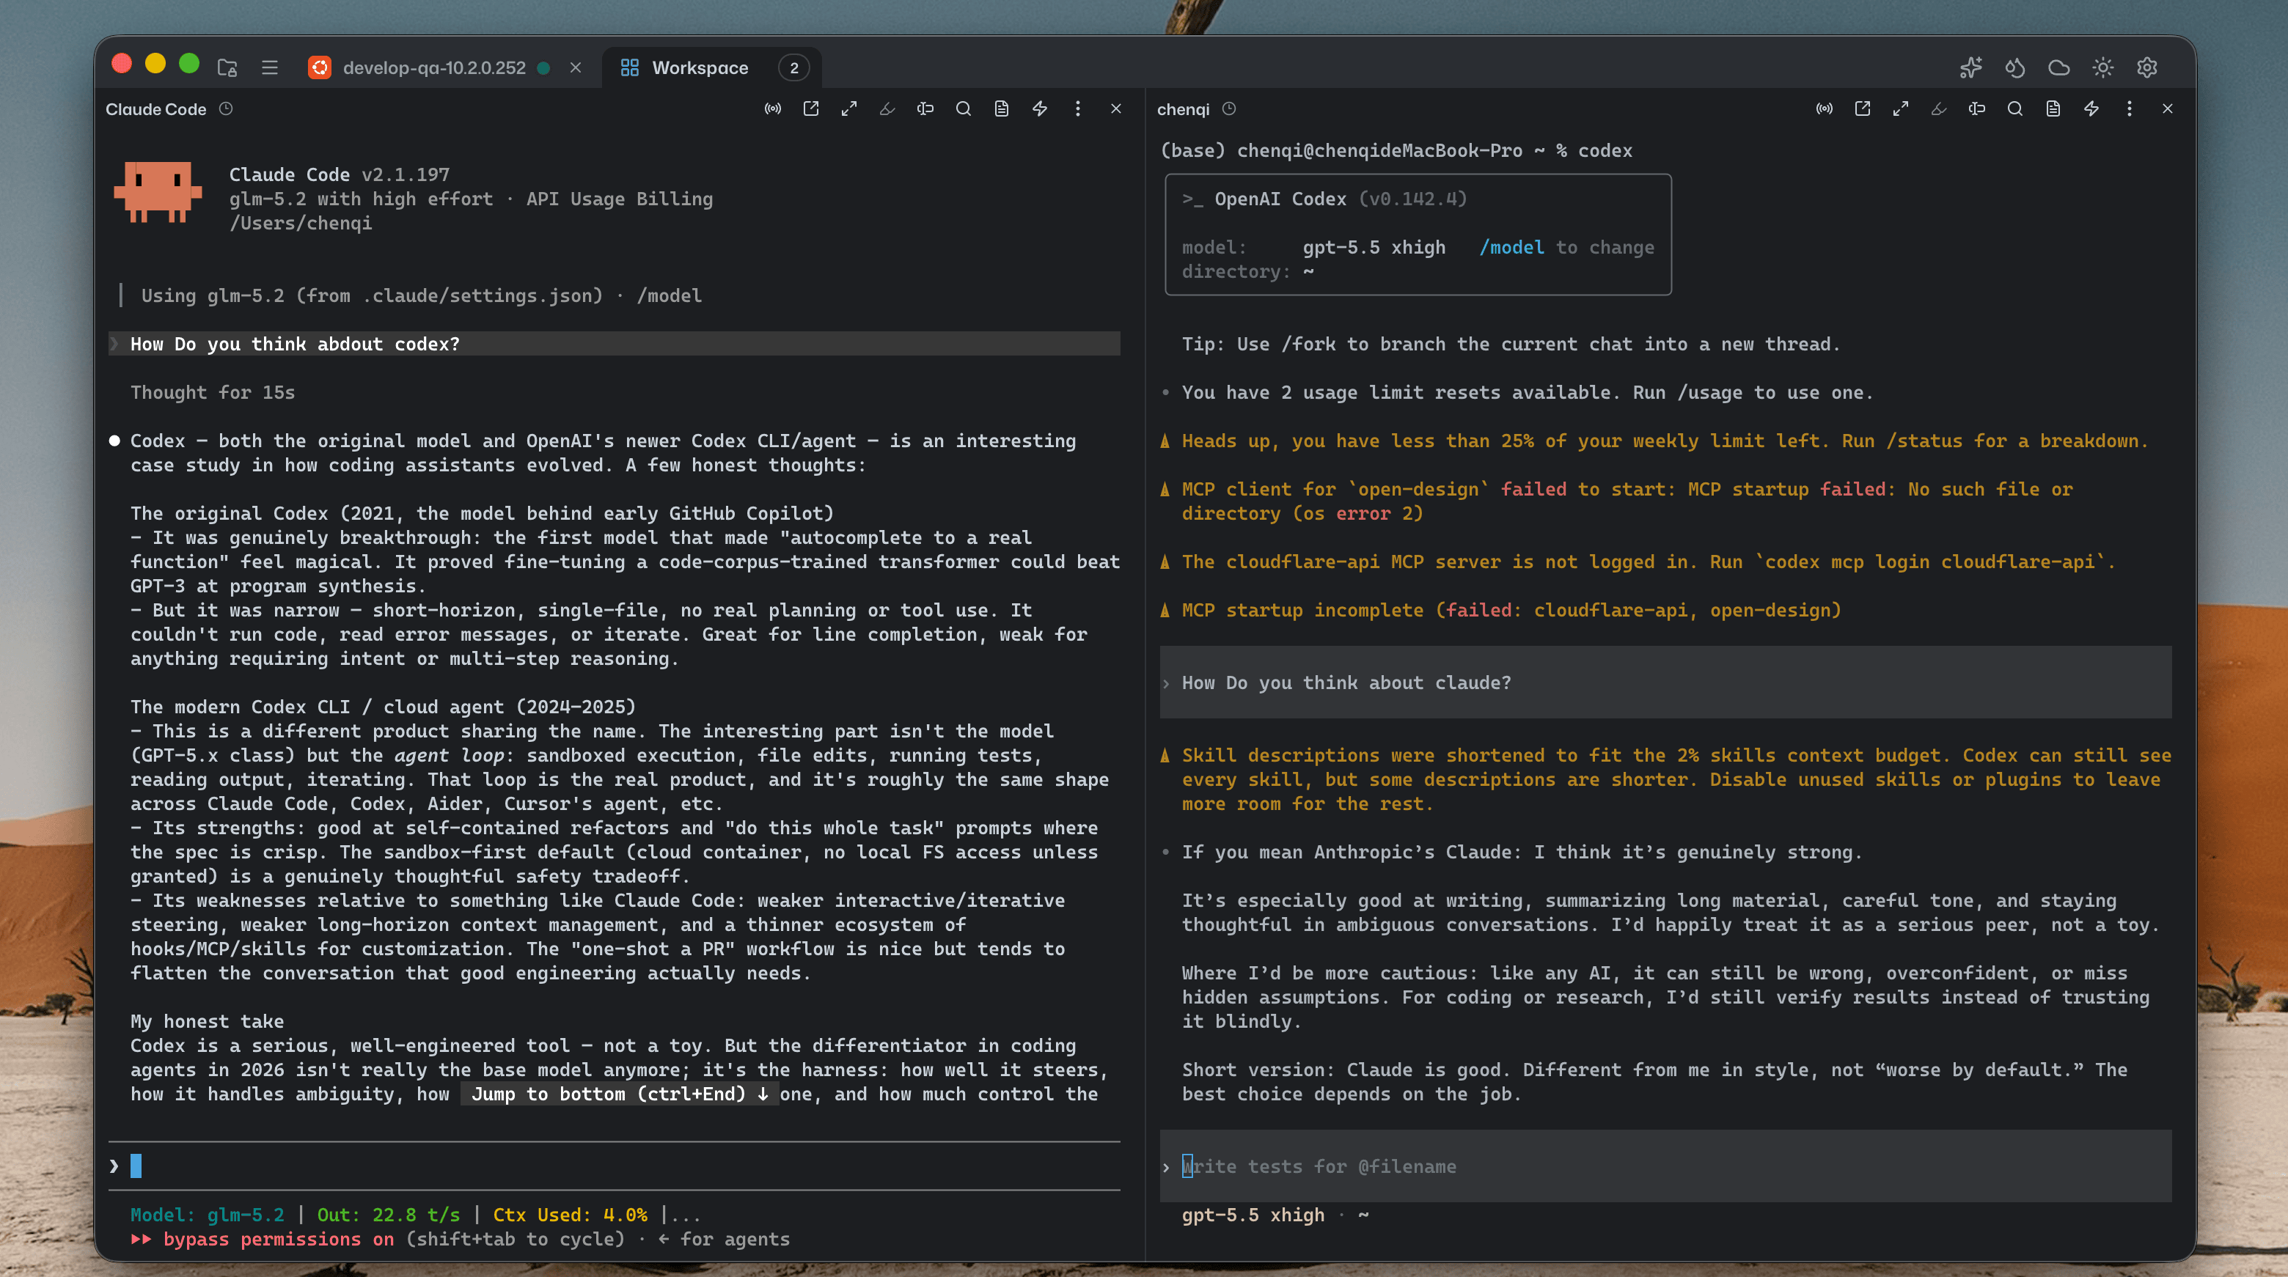Click the clear/broom icon in chenqi pane
Screen dimensions: 2288x1277
click(1939, 108)
